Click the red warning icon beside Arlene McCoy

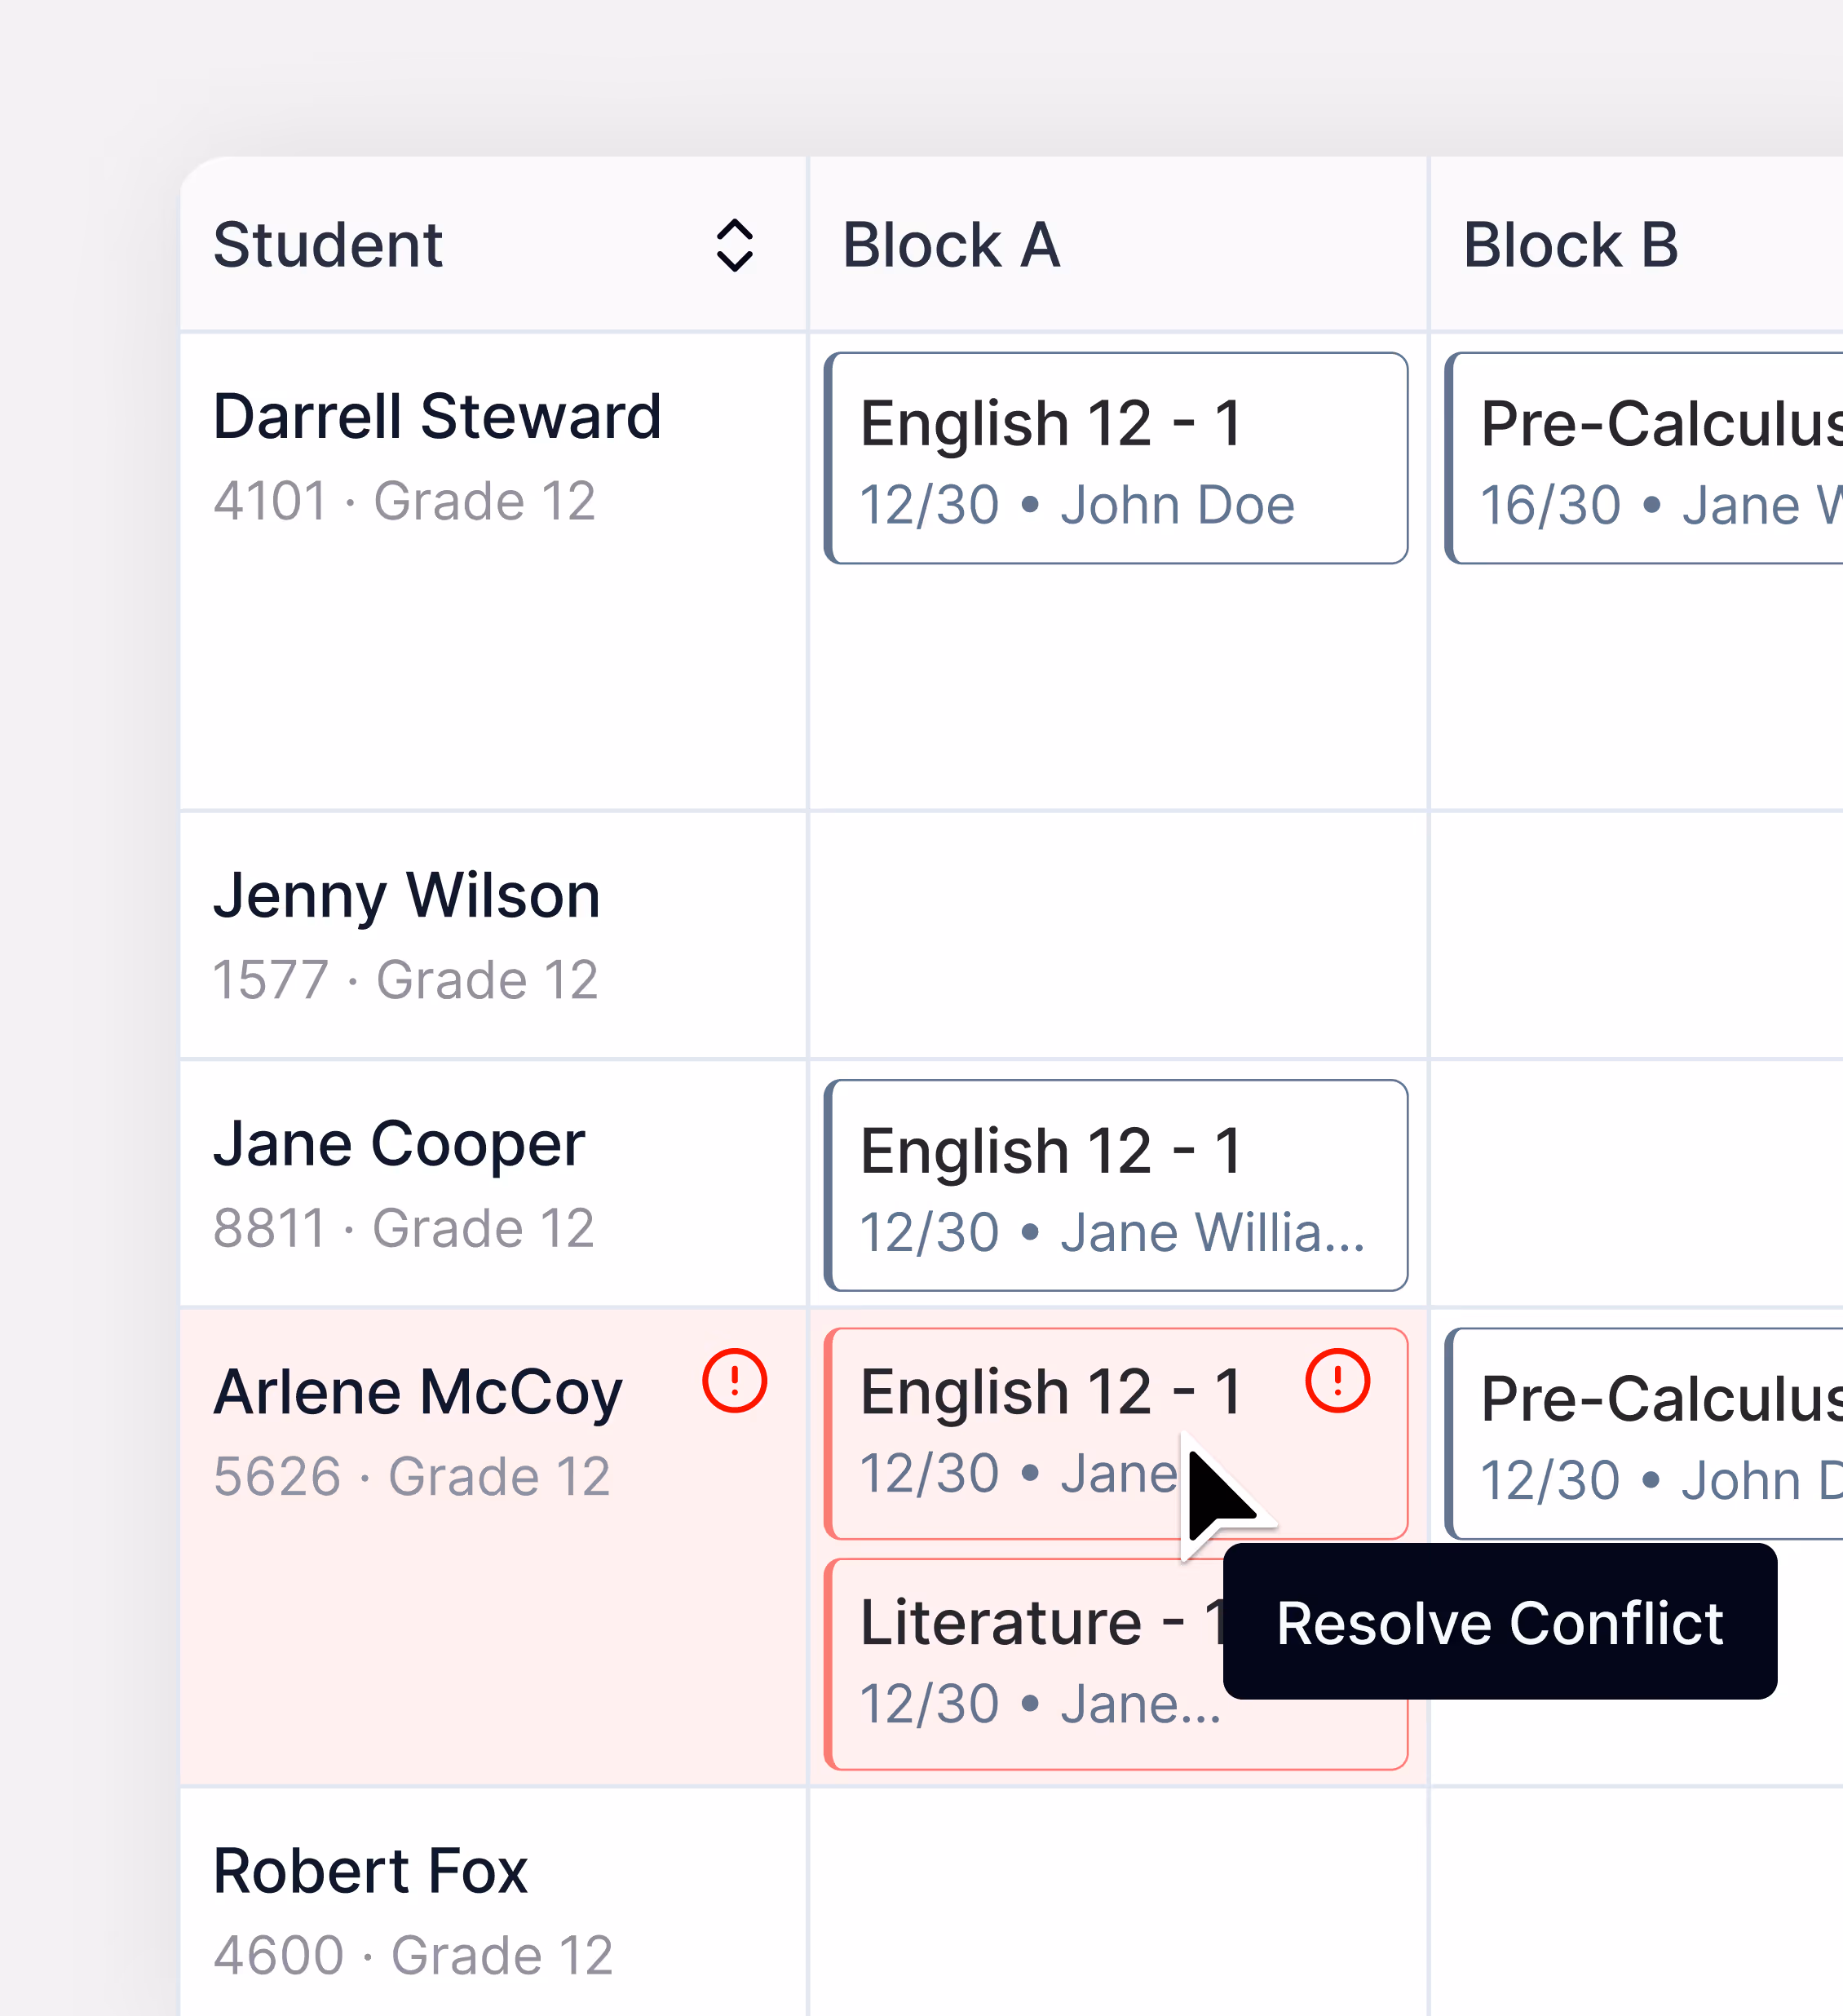735,1380
